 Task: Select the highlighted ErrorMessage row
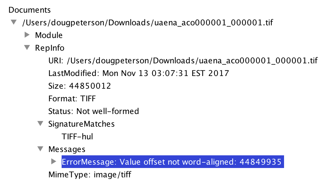pos(172,162)
